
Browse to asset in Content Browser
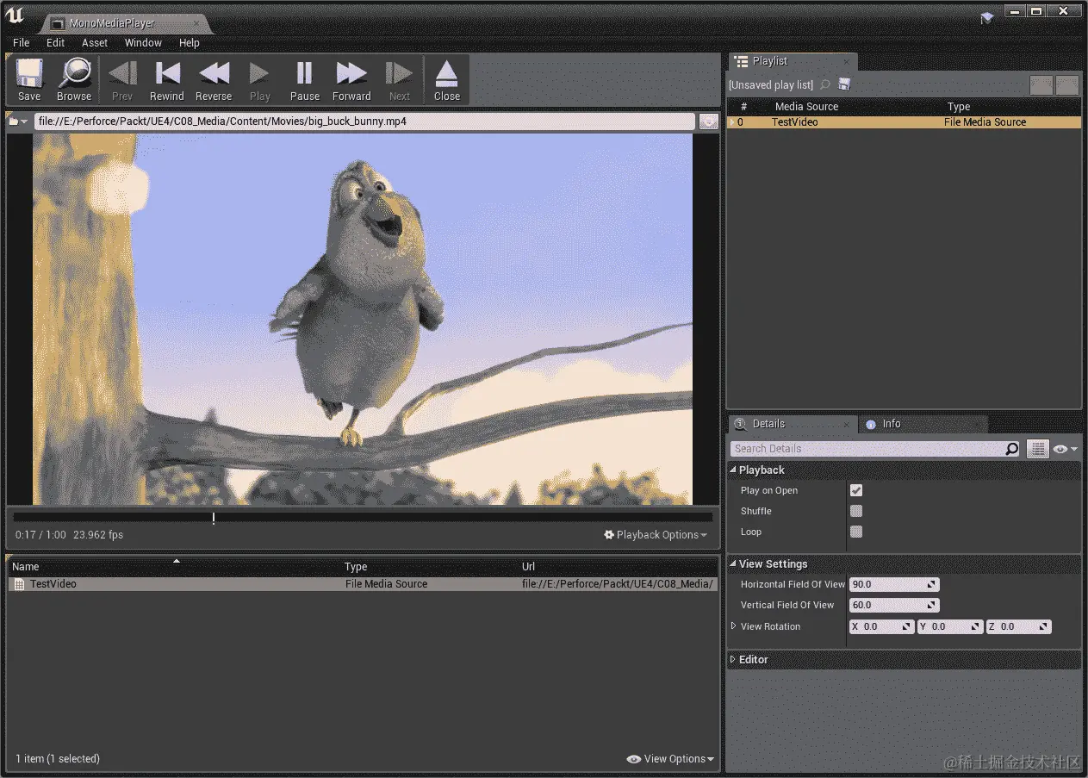point(74,80)
